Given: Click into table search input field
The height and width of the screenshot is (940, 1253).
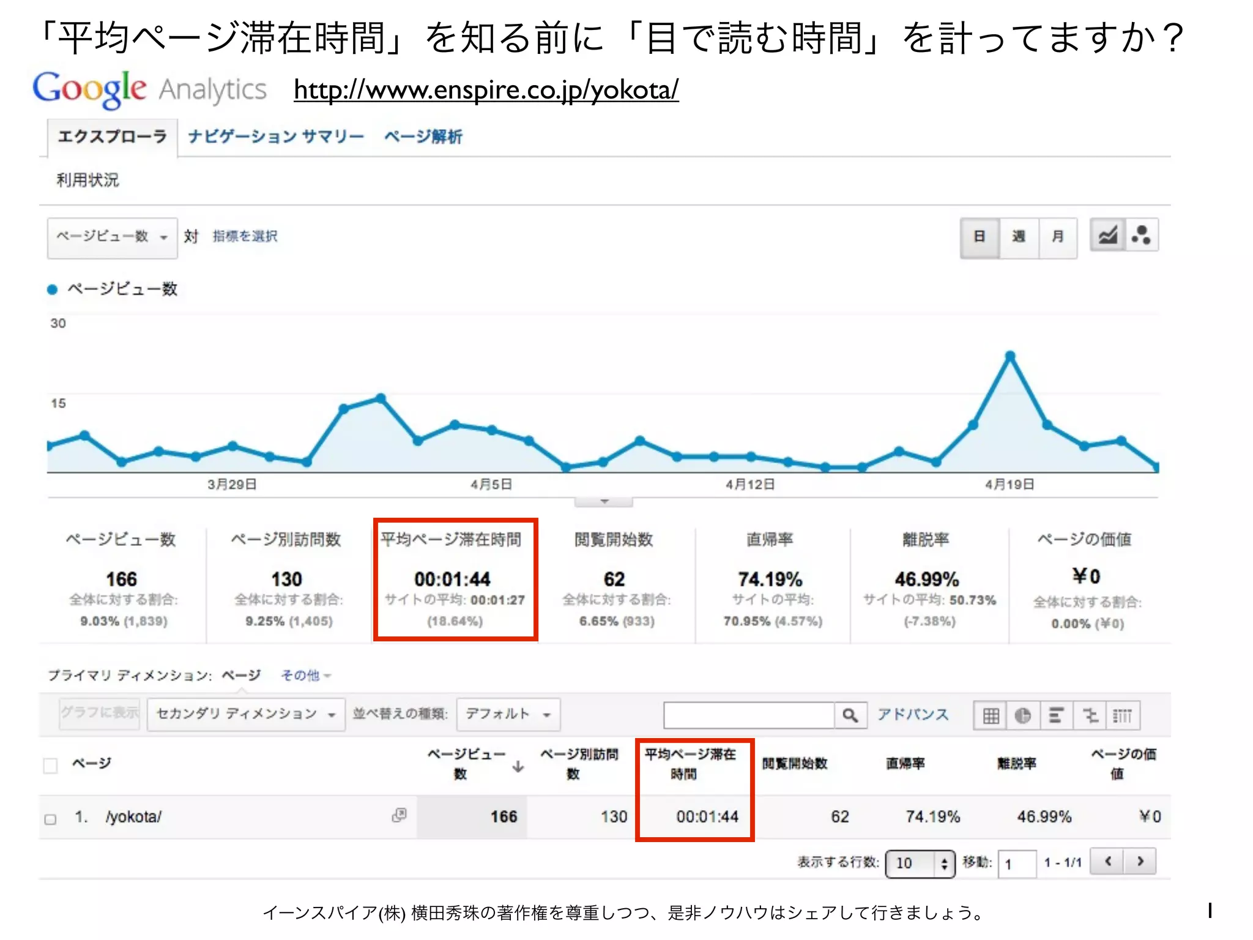Looking at the screenshot, I should [x=749, y=715].
